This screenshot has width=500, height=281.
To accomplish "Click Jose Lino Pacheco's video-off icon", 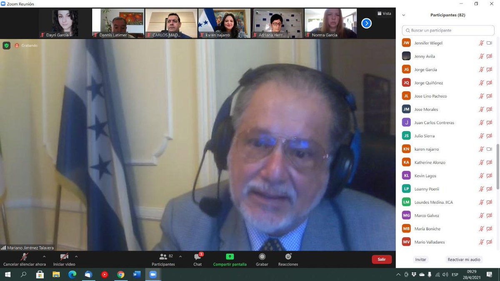I will point(490,96).
